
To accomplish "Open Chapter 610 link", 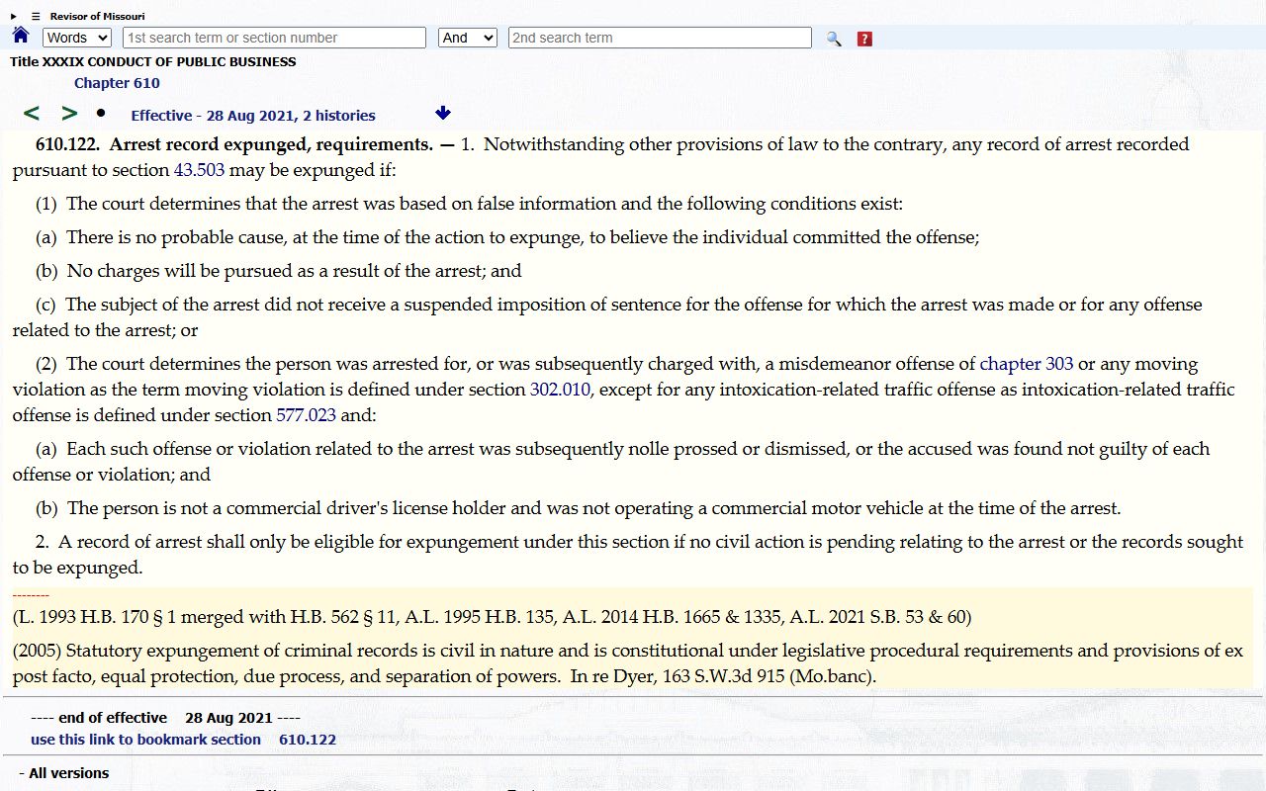I will point(117,83).
